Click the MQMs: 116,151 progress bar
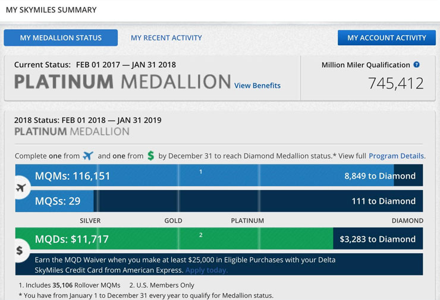This screenshot has height=300, width=440. 219,175
